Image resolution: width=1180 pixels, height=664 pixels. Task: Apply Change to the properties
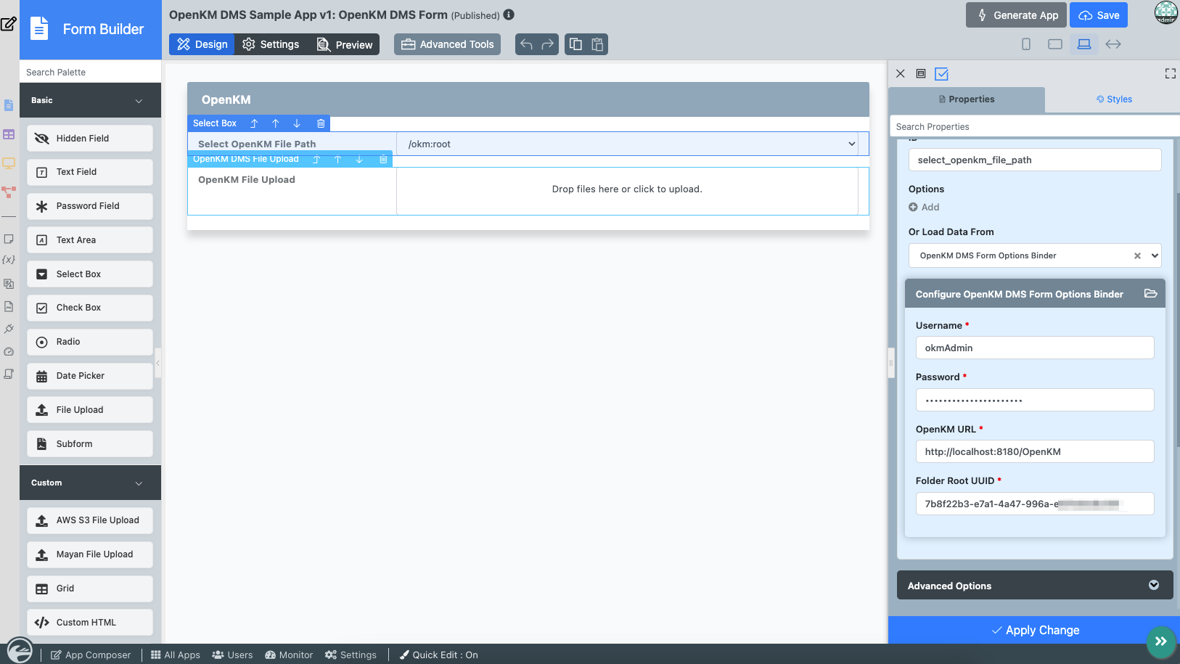click(1035, 630)
